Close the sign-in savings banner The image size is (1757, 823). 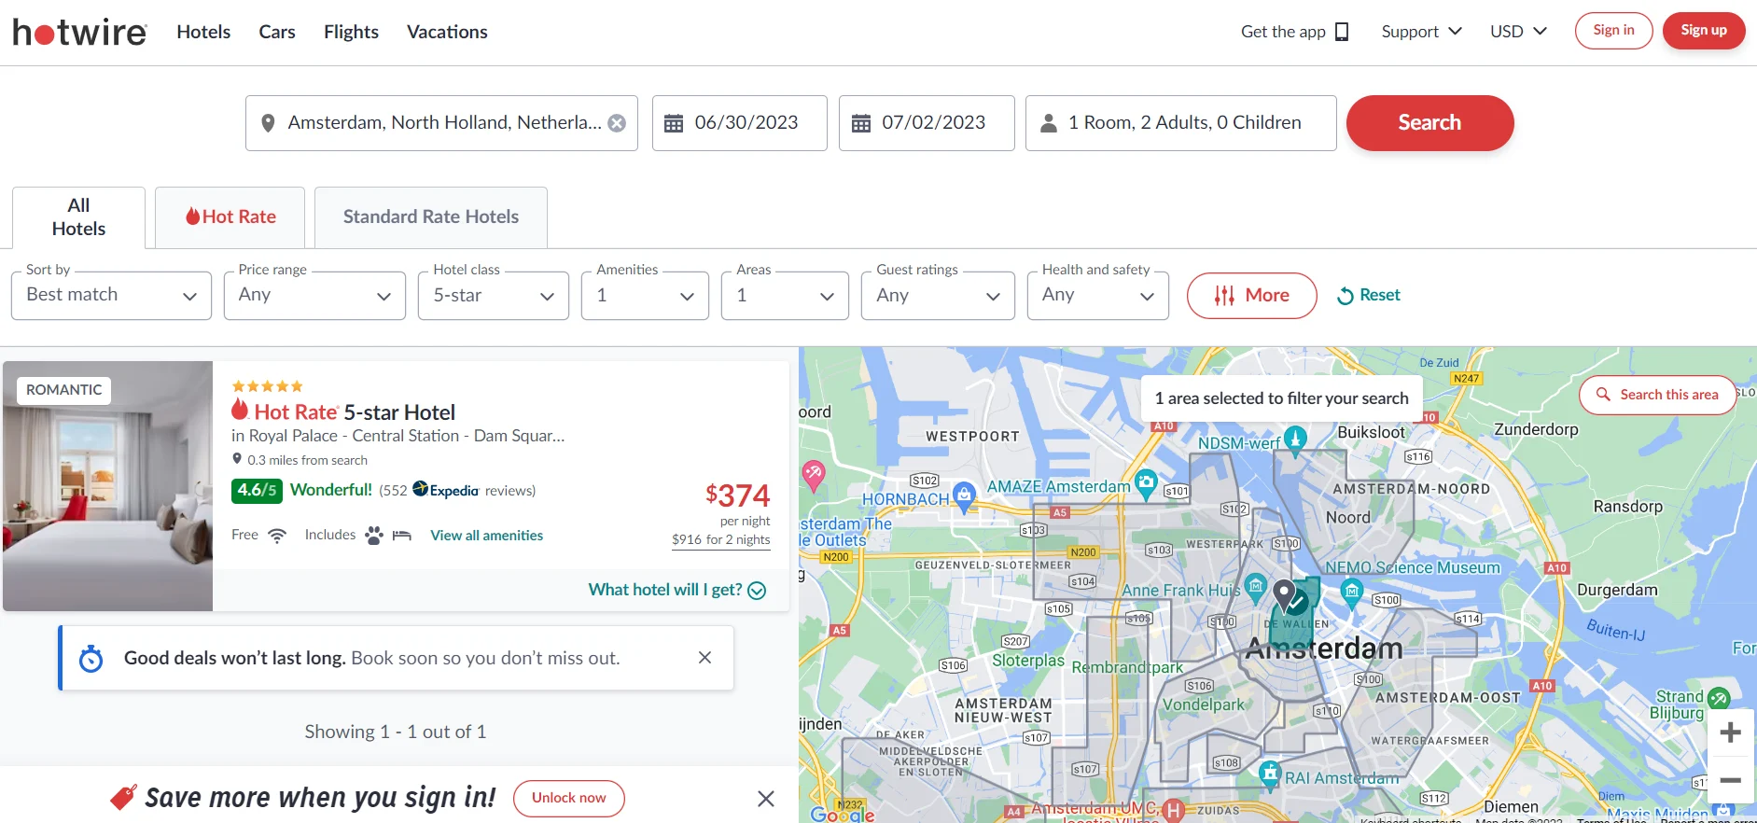pyautogui.click(x=765, y=799)
